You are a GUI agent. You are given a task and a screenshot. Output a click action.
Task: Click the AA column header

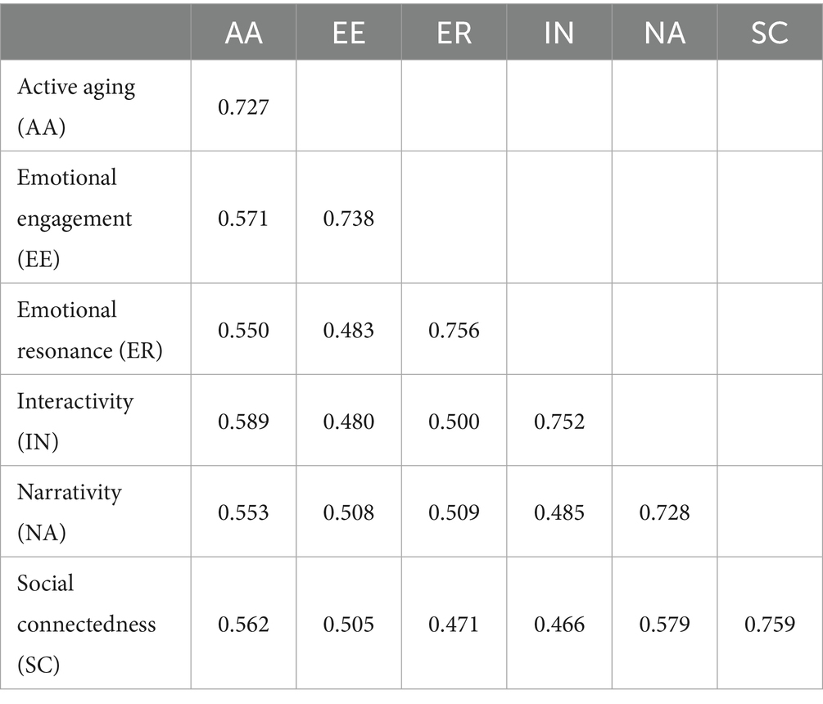click(x=243, y=34)
